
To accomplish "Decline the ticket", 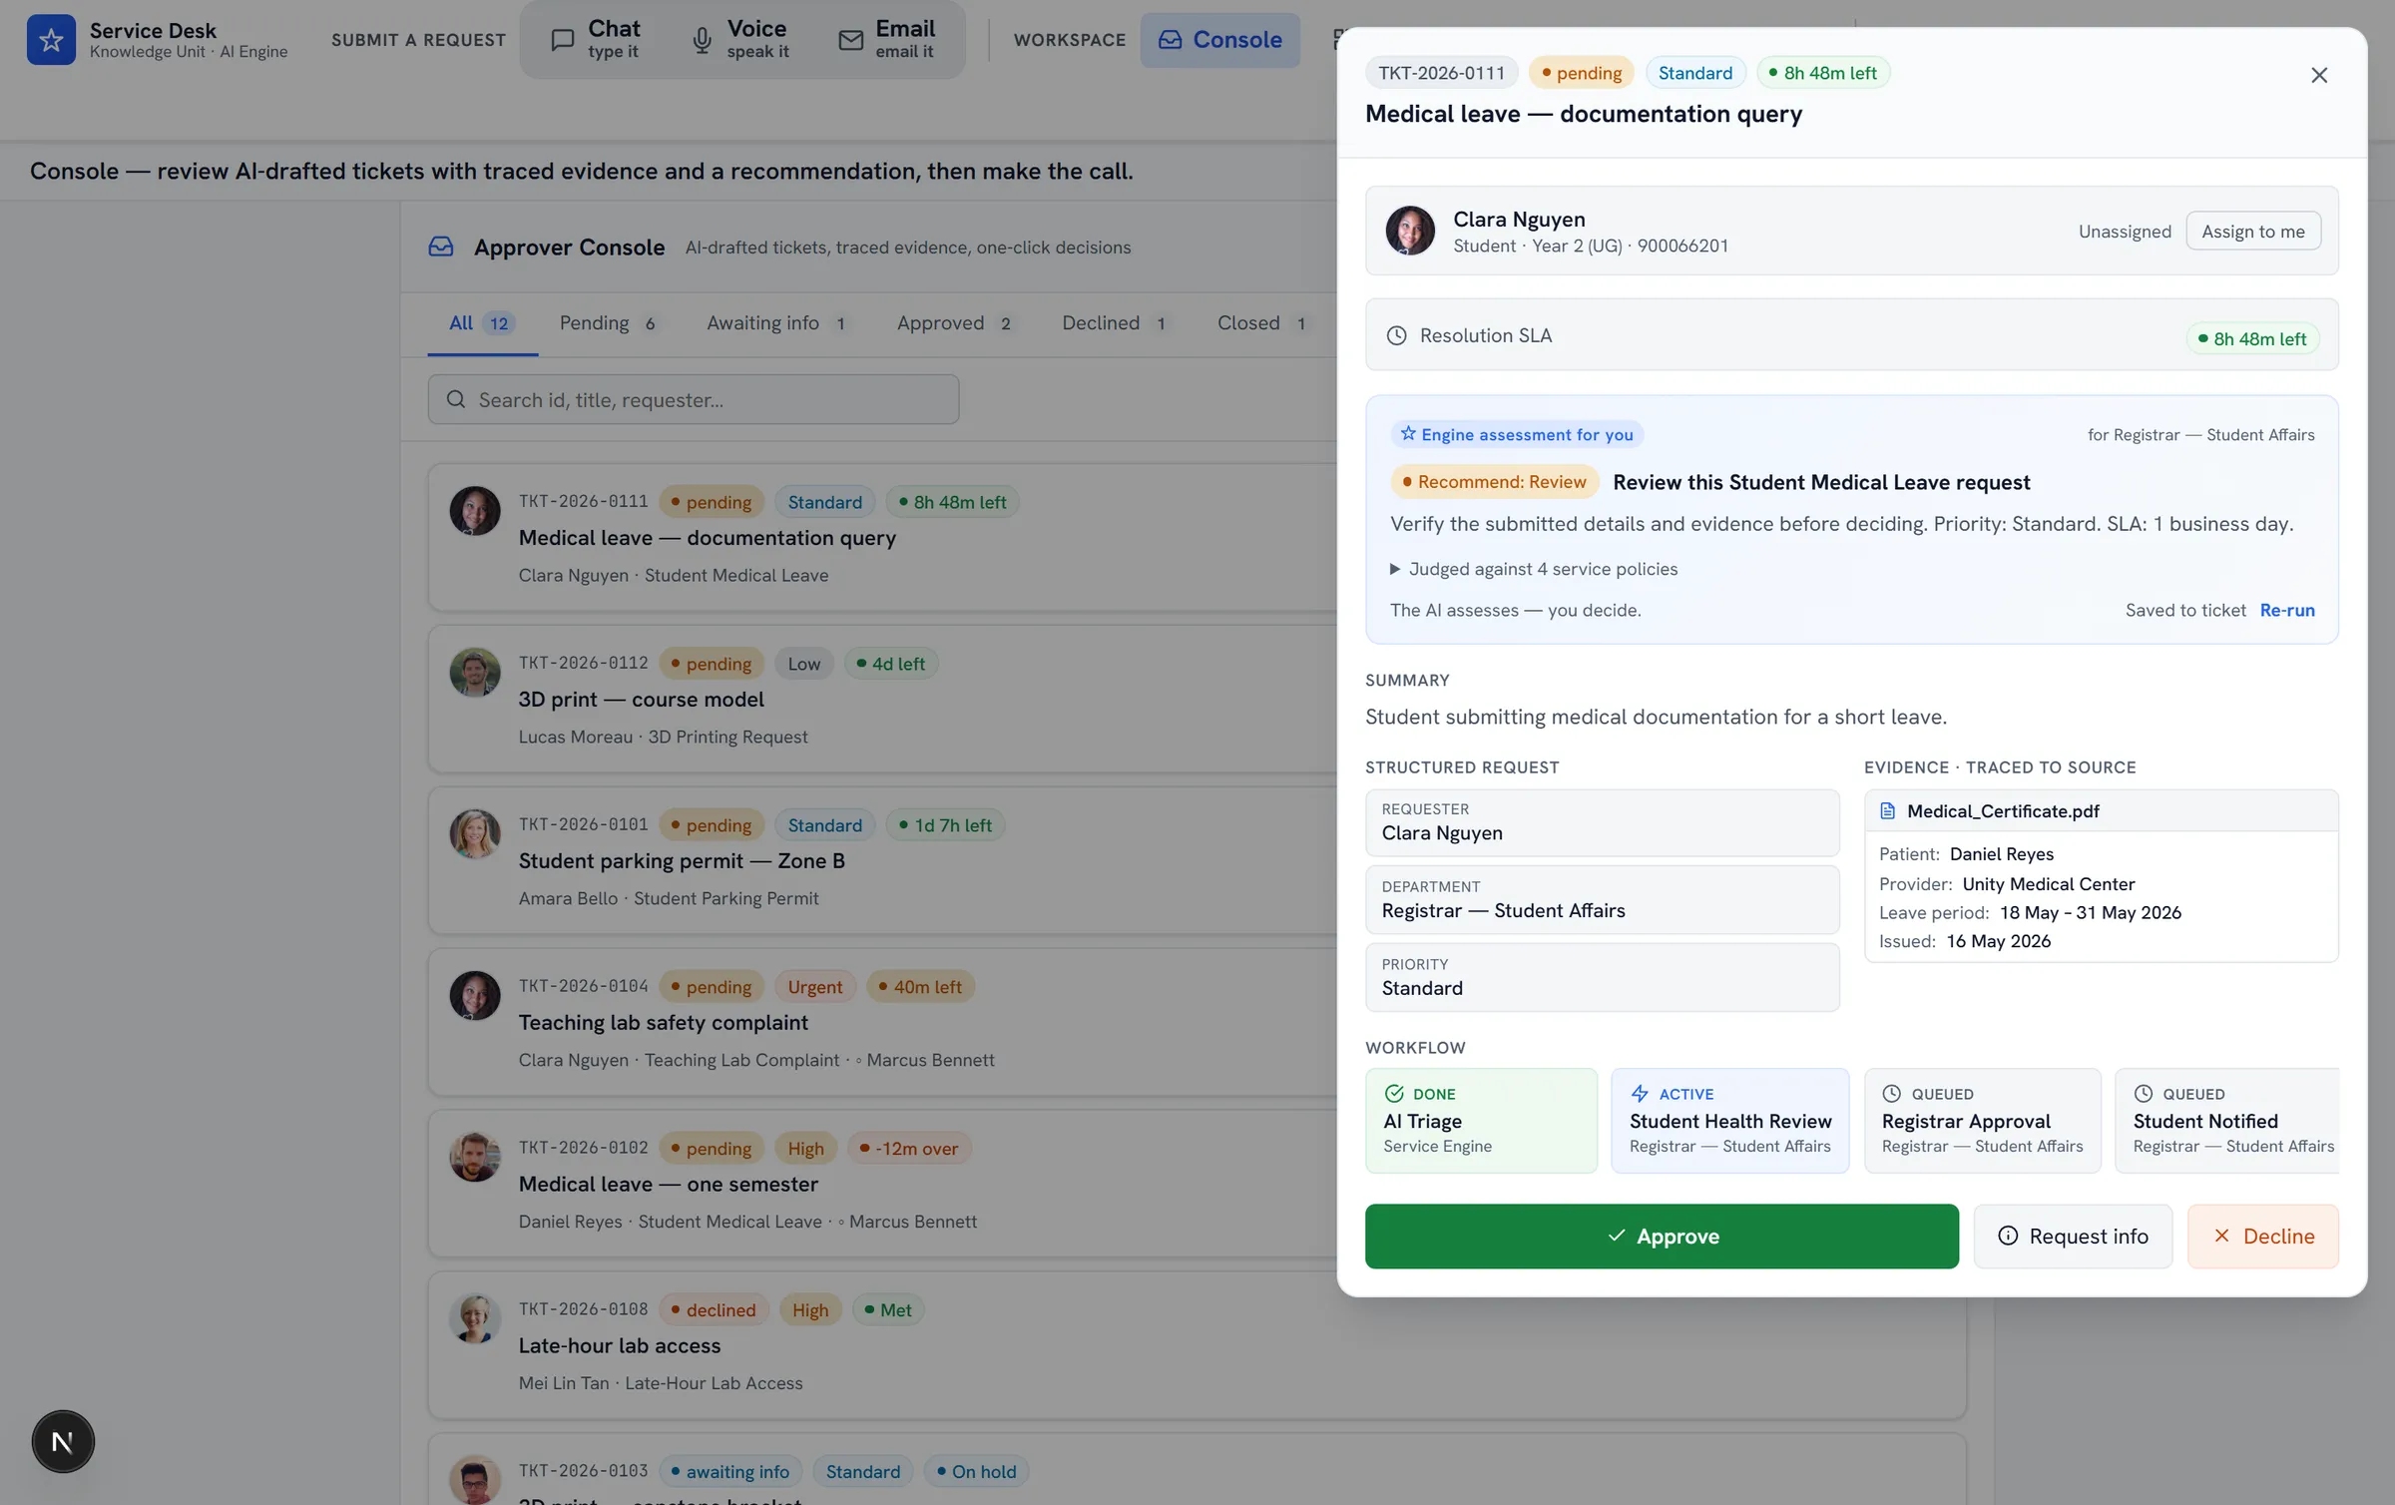I will tap(2262, 1236).
